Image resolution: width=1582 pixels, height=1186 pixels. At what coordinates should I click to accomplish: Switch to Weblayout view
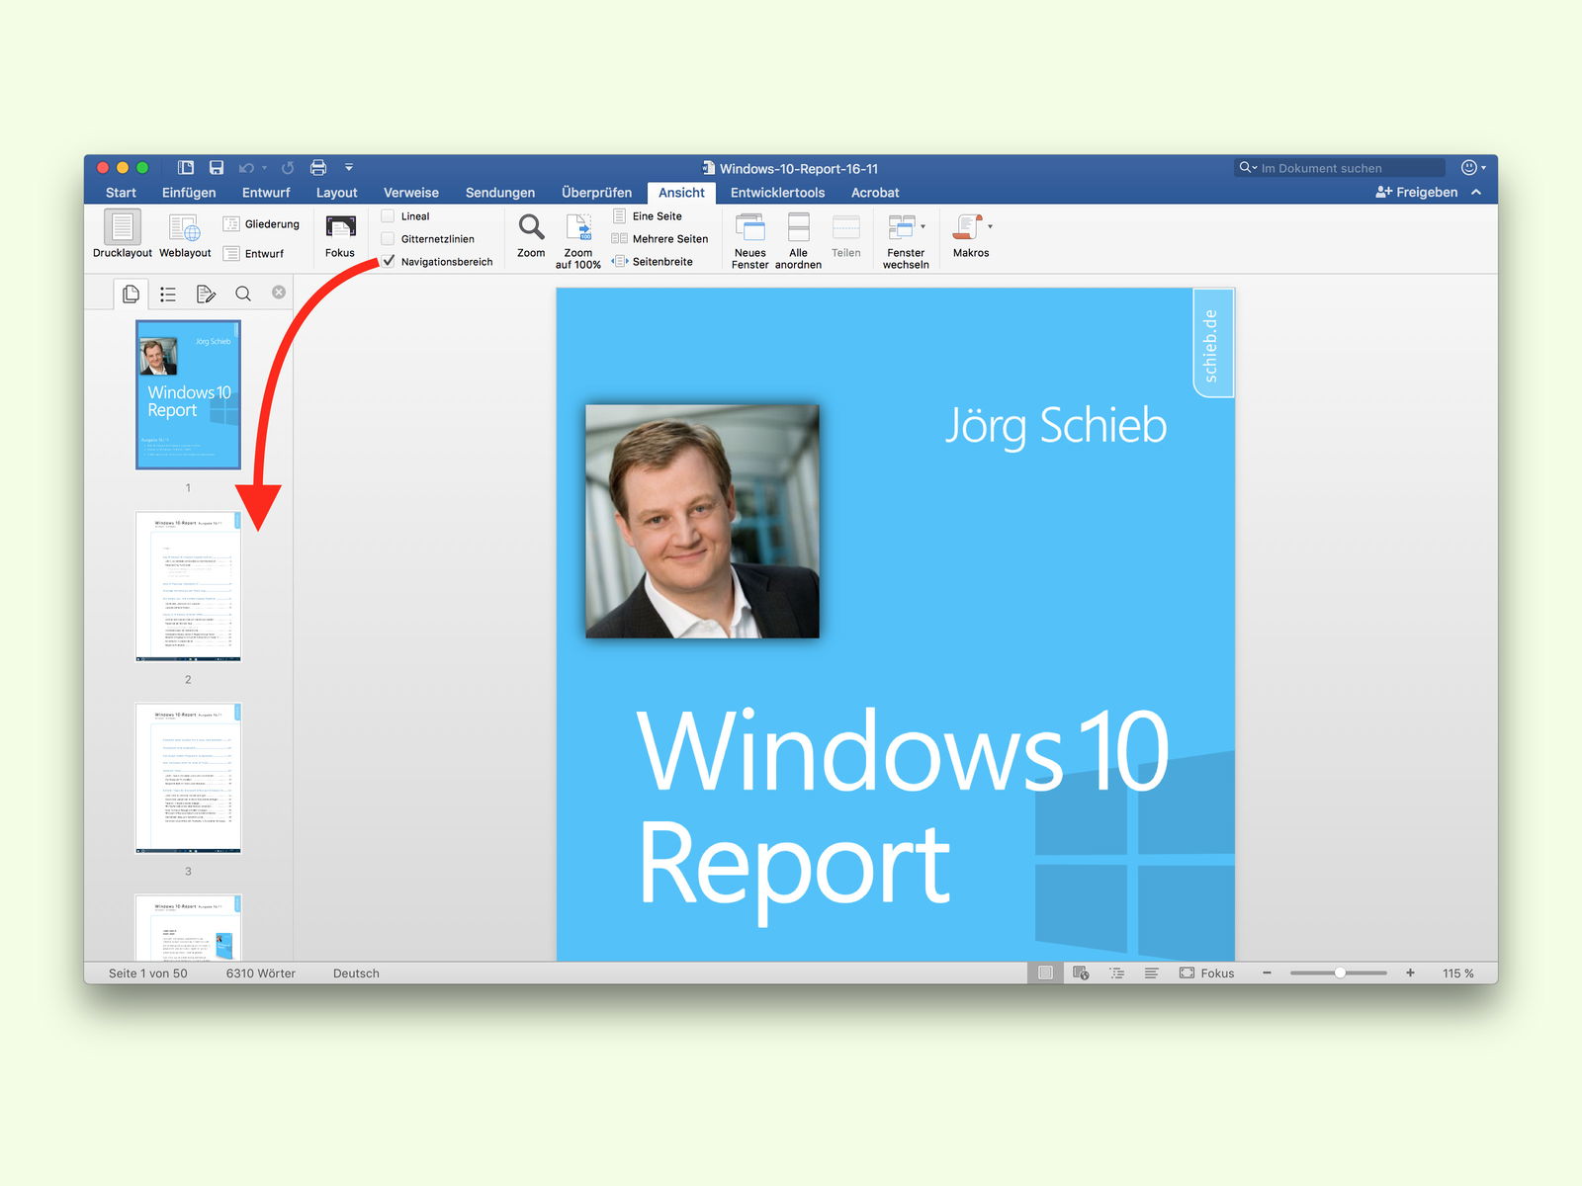(185, 235)
